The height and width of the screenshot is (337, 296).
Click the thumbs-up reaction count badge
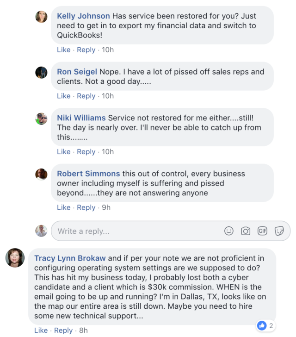tap(265, 325)
